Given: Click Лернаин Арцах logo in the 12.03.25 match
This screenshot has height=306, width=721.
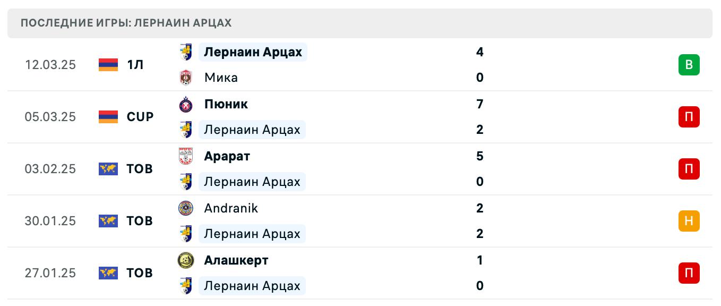Looking at the screenshot, I should coord(186,52).
